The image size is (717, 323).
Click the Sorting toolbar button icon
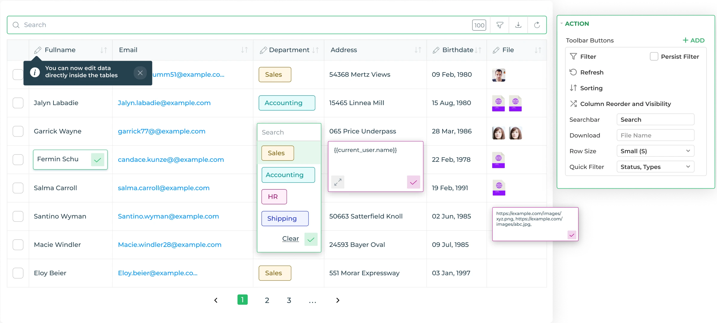pos(573,88)
